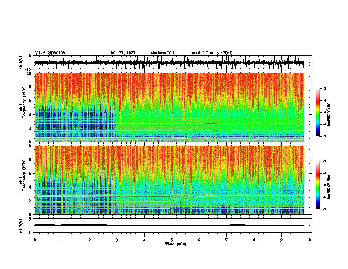Screen dimensions: 348x269
Task: Click the "5" tick on the time axis
Action: pyautogui.click(x=172, y=240)
